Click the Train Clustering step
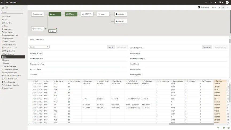231x130 pixels. (x=9, y=82)
